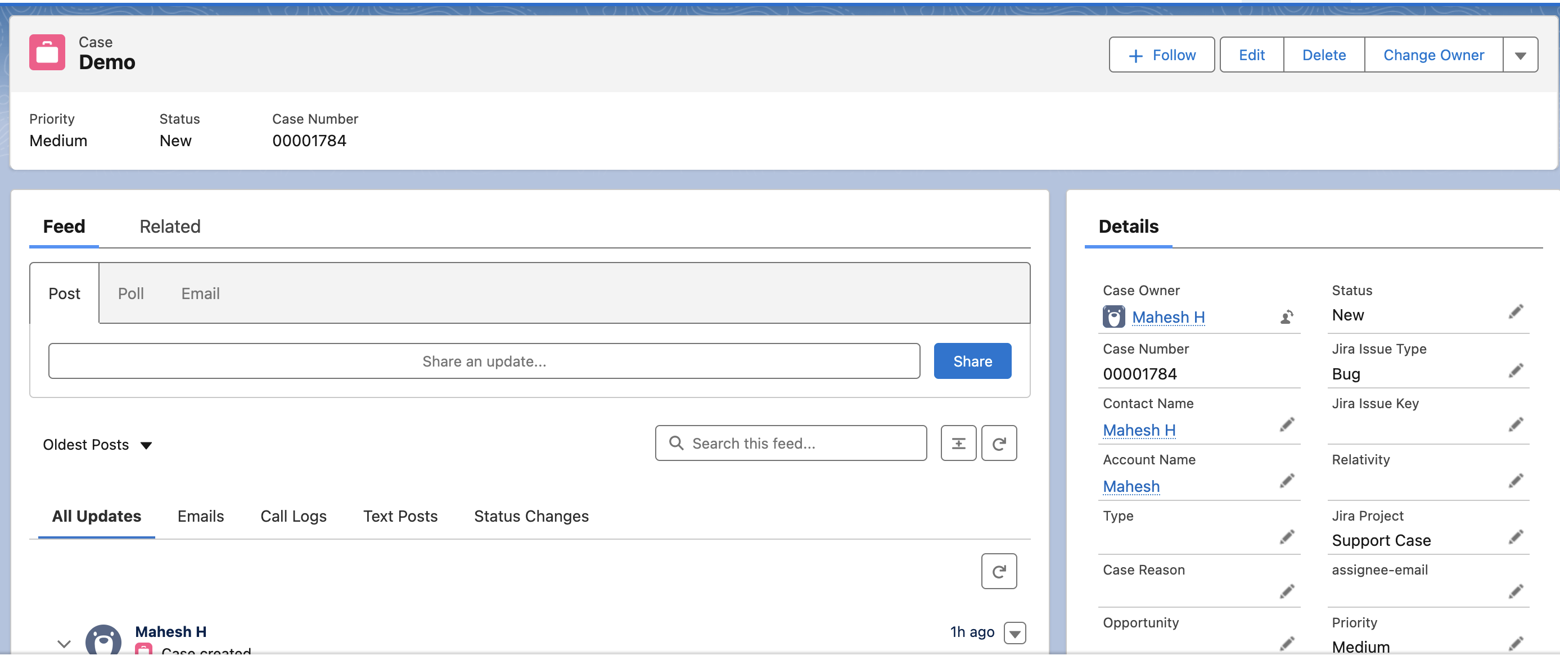Screen dimensions: 1560x660
Task: Open post actions dropdown beside 1h ago
Action: (1015, 634)
